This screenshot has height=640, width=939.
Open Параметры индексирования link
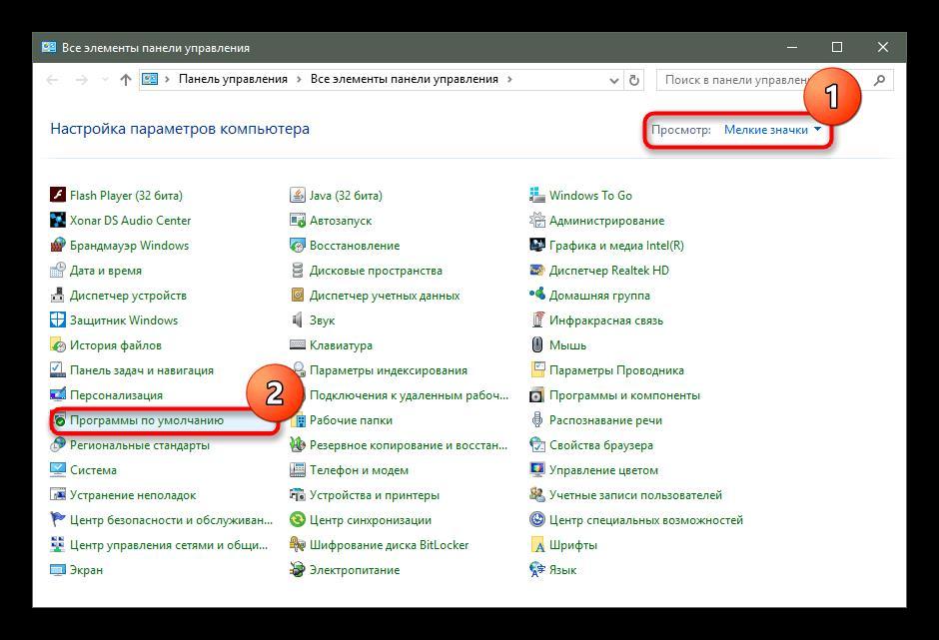(x=388, y=370)
